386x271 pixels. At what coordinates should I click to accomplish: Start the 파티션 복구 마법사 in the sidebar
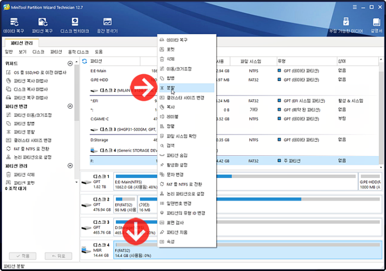point(27,98)
